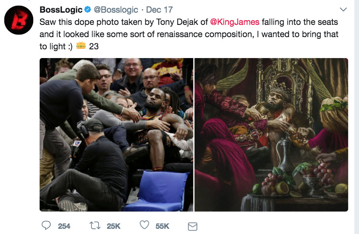
Task: Click the 25K retweet count
Action: 114,226
